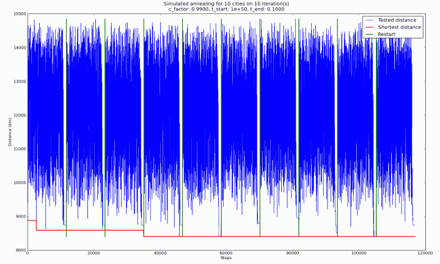Click the "Steps" x-axis label
Viewport: 440px width, 264px height.
click(x=226, y=257)
